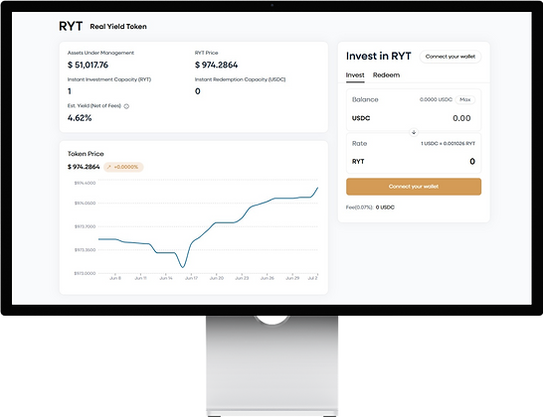Viewport: 543px width, 417px height.
Task: Click the Est. Yield info icon
Action: tap(126, 106)
